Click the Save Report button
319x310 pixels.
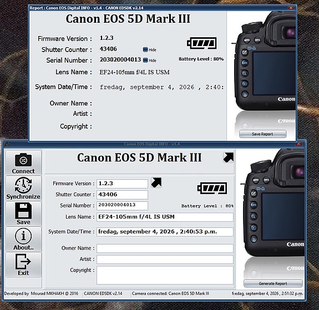[262, 134]
